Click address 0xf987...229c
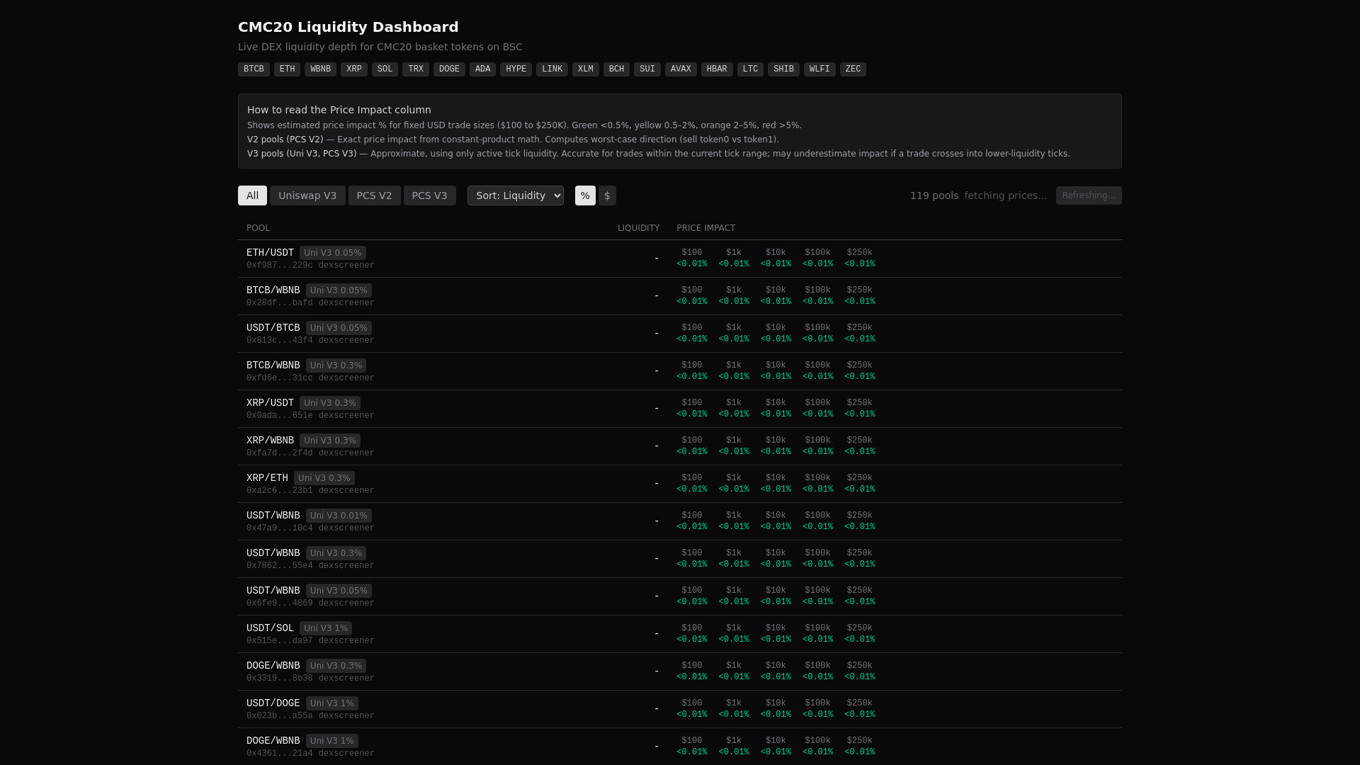The width and height of the screenshot is (1360, 765). point(279,266)
